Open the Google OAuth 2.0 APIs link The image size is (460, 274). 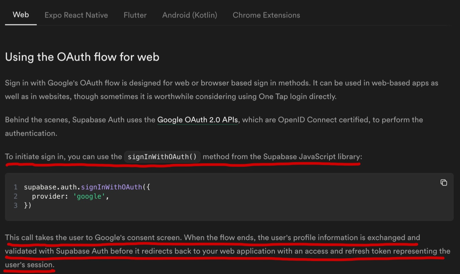197,120
